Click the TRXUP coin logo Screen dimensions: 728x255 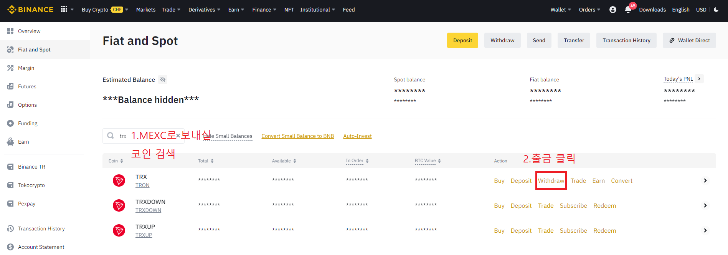point(119,230)
